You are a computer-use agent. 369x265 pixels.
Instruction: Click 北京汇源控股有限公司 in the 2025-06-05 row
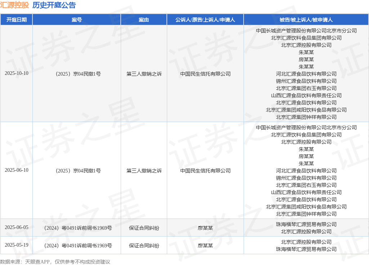click(306, 232)
